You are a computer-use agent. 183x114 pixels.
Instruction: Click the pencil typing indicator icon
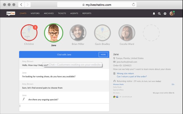click(24, 99)
